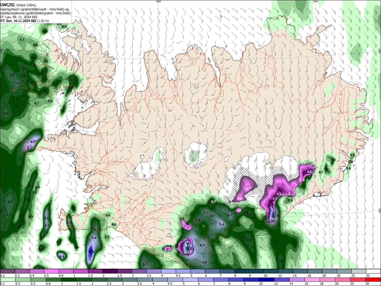This screenshot has width=381, height=286.
Task: Click the white last swatch of the upper legend
Action: coord(373,271)
